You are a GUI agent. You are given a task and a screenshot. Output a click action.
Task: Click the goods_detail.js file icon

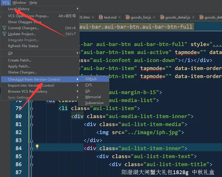162,17
